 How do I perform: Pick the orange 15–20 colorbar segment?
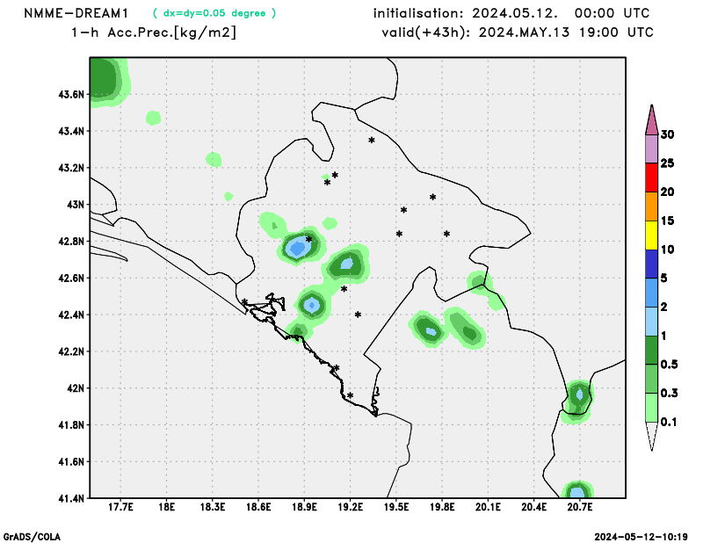(651, 206)
